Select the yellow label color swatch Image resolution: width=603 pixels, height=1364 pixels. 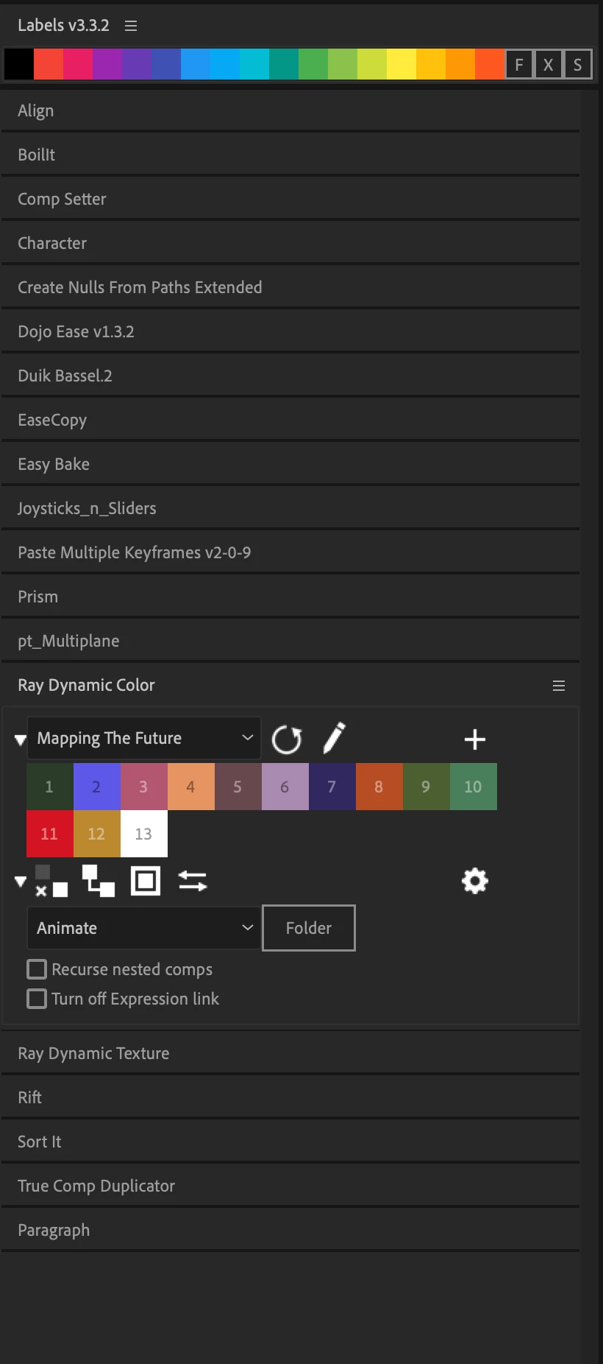click(x=402, y=64)
